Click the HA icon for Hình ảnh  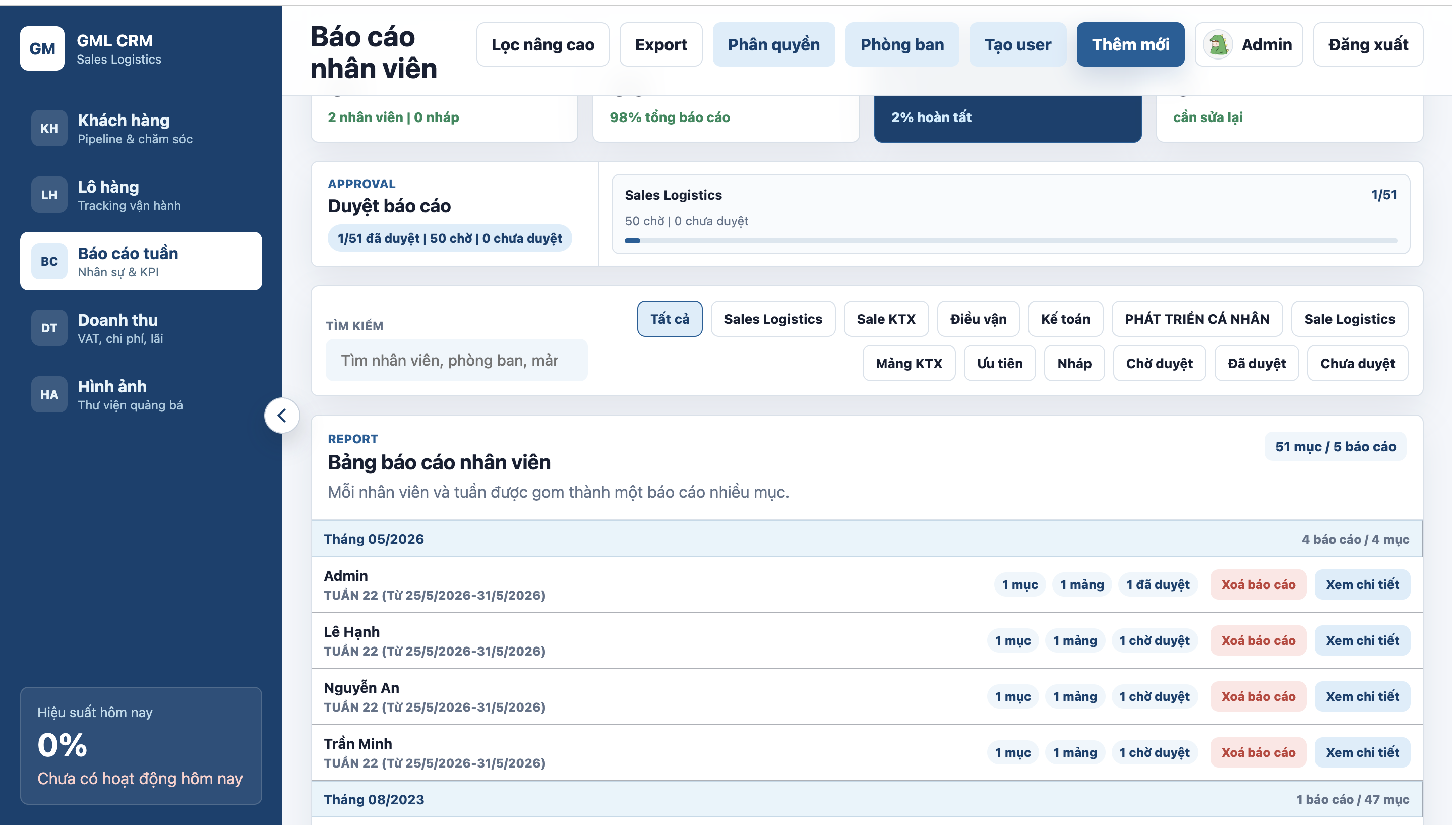(49, 395)
